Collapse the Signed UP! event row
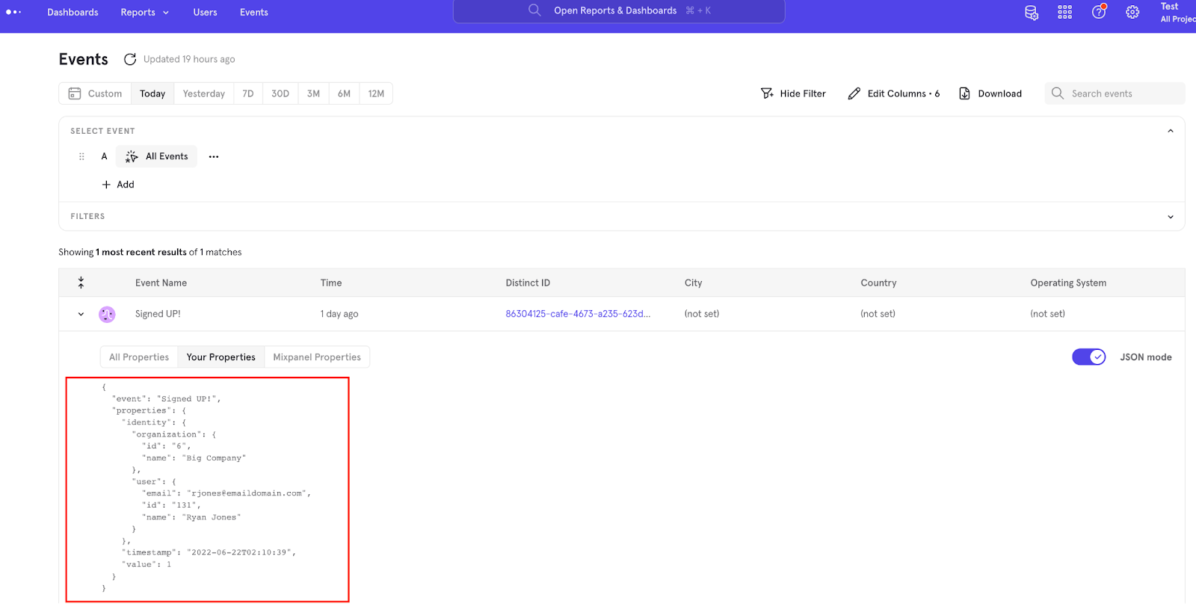The image size is (1196, 604). pos(81,314)
